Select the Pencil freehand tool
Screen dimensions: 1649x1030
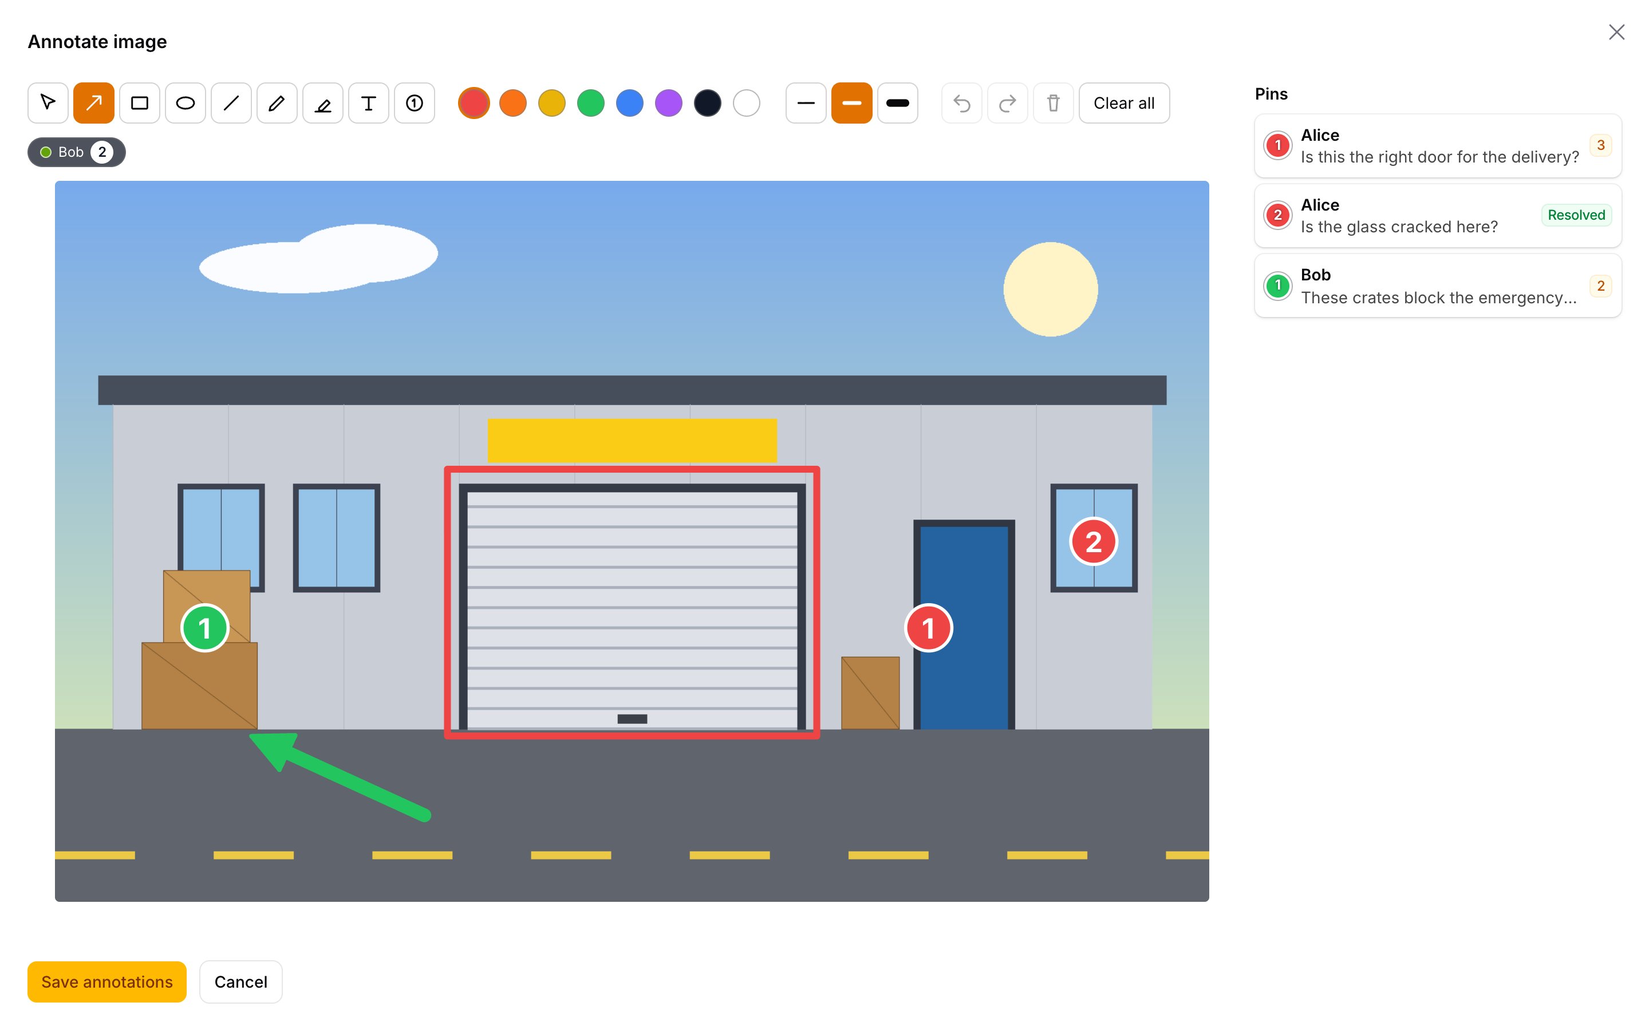(x=277, y=103)
